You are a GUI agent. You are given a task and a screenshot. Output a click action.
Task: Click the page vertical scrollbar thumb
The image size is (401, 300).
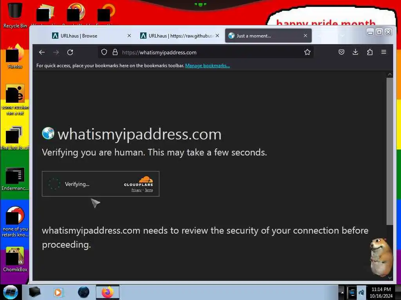tap(390, 151)
